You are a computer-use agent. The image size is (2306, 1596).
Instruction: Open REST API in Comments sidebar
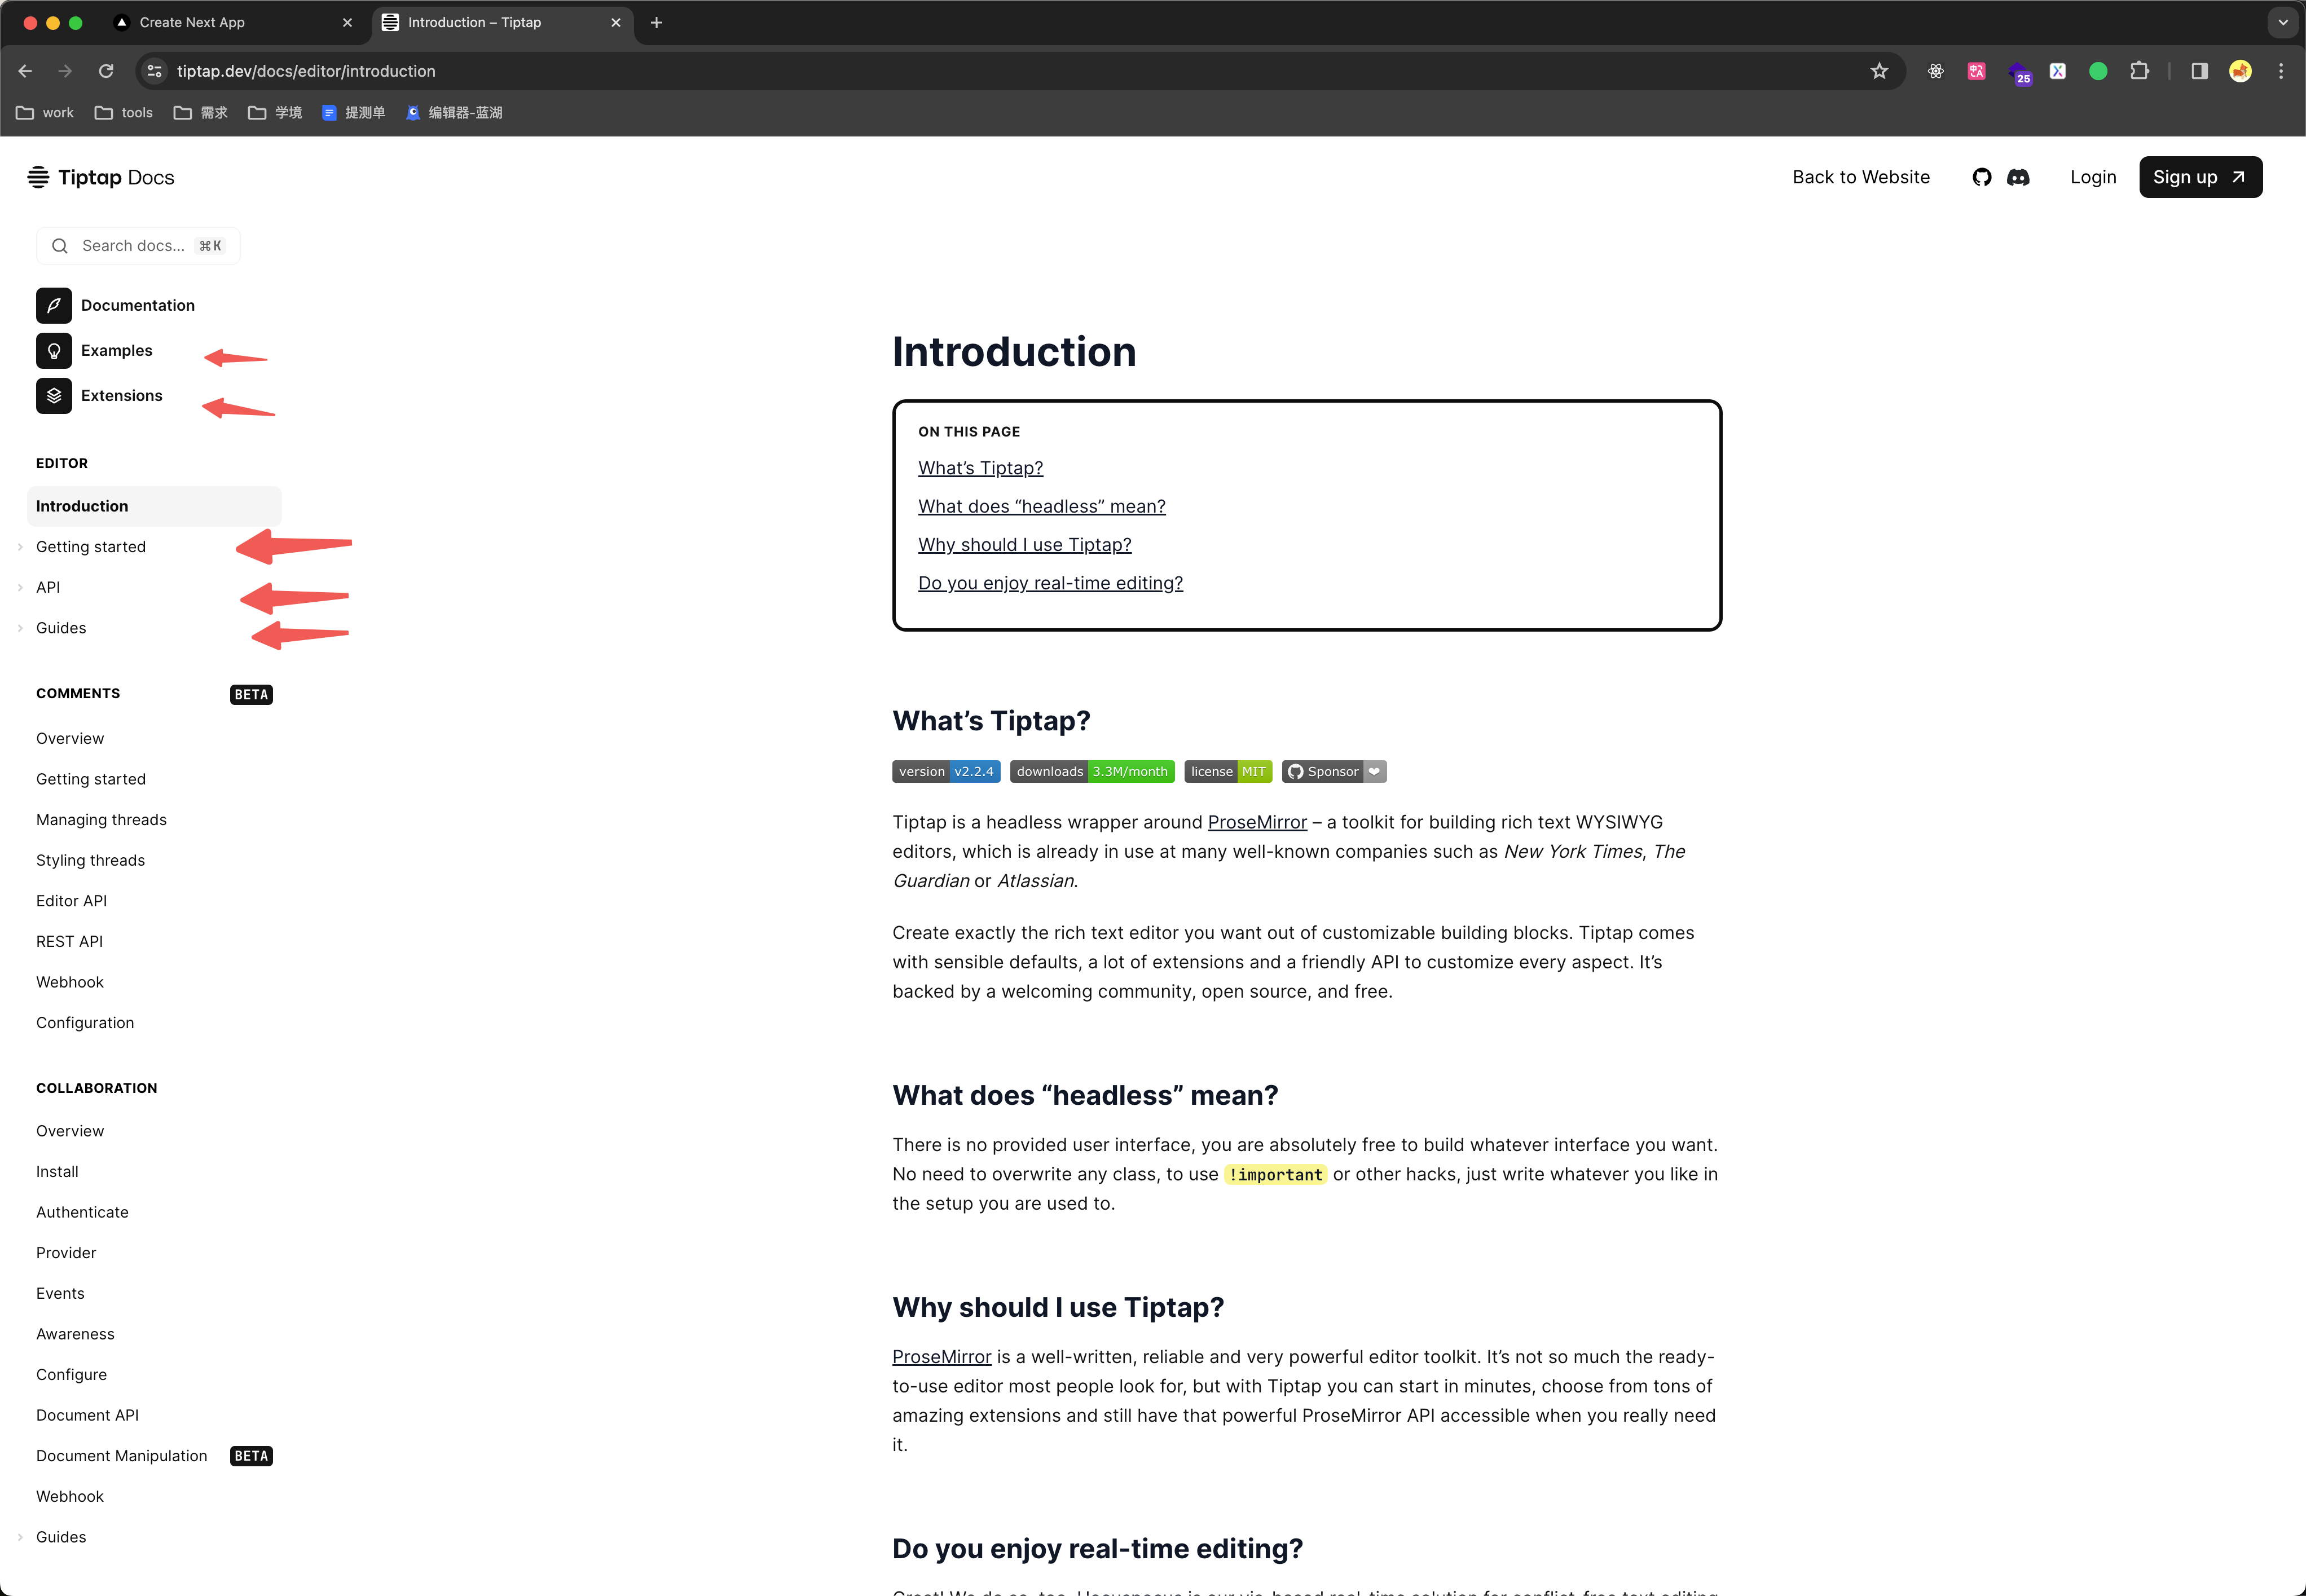[69, 942]
